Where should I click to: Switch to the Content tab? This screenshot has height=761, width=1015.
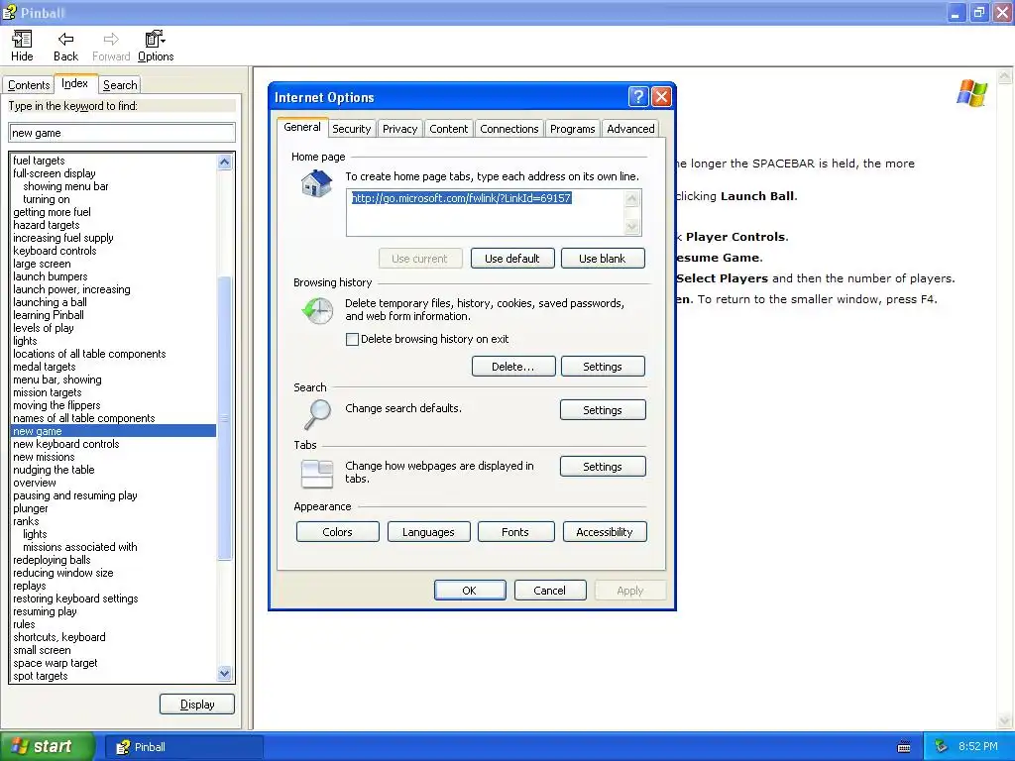tap(449, 129)
